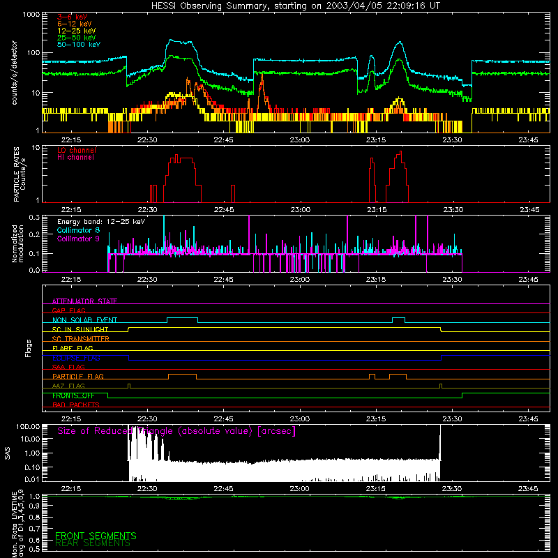Click the '1000' value on the count-rate axis
The height and width of the screenshot is (558, 558).
point(31,15)
